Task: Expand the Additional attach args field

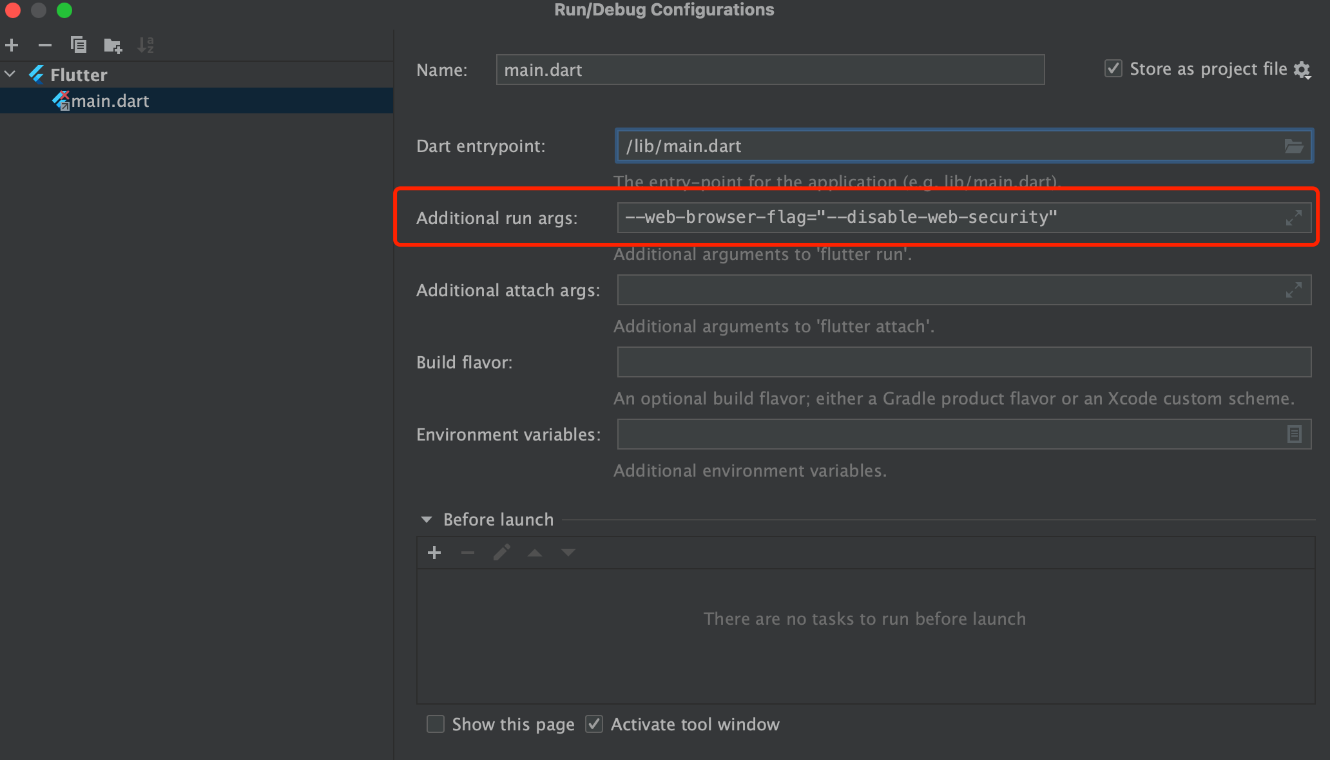Action: pos(1293,290)
